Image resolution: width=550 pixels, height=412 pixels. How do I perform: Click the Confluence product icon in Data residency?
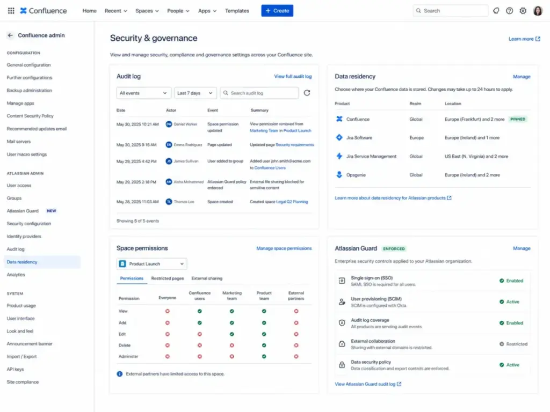pyautogui.click(x=339, y=119)
